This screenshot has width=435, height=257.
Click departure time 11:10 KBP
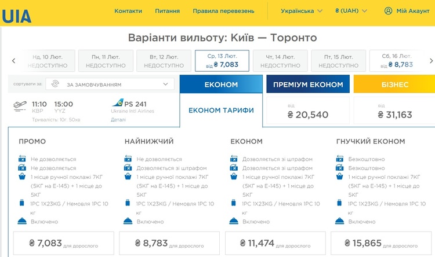click(39, 107)
